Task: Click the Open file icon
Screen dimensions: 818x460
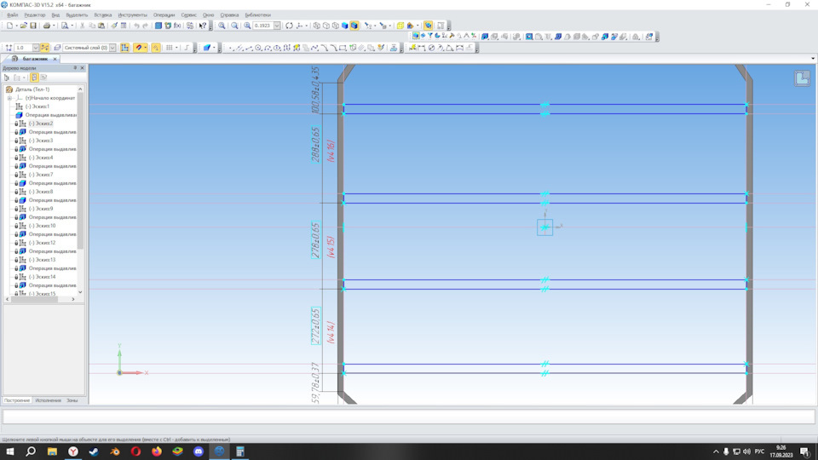Action: point(23,26)
